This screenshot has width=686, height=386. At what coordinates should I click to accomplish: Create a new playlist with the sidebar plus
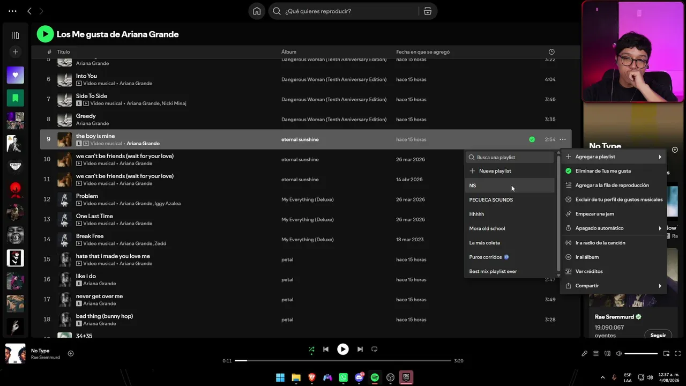15,52
